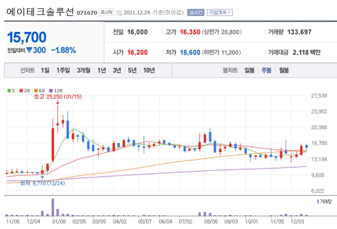Click the blue 최저 9,710 arrow marker
This screenshot has width=337, height=229.
coord(42,177)
